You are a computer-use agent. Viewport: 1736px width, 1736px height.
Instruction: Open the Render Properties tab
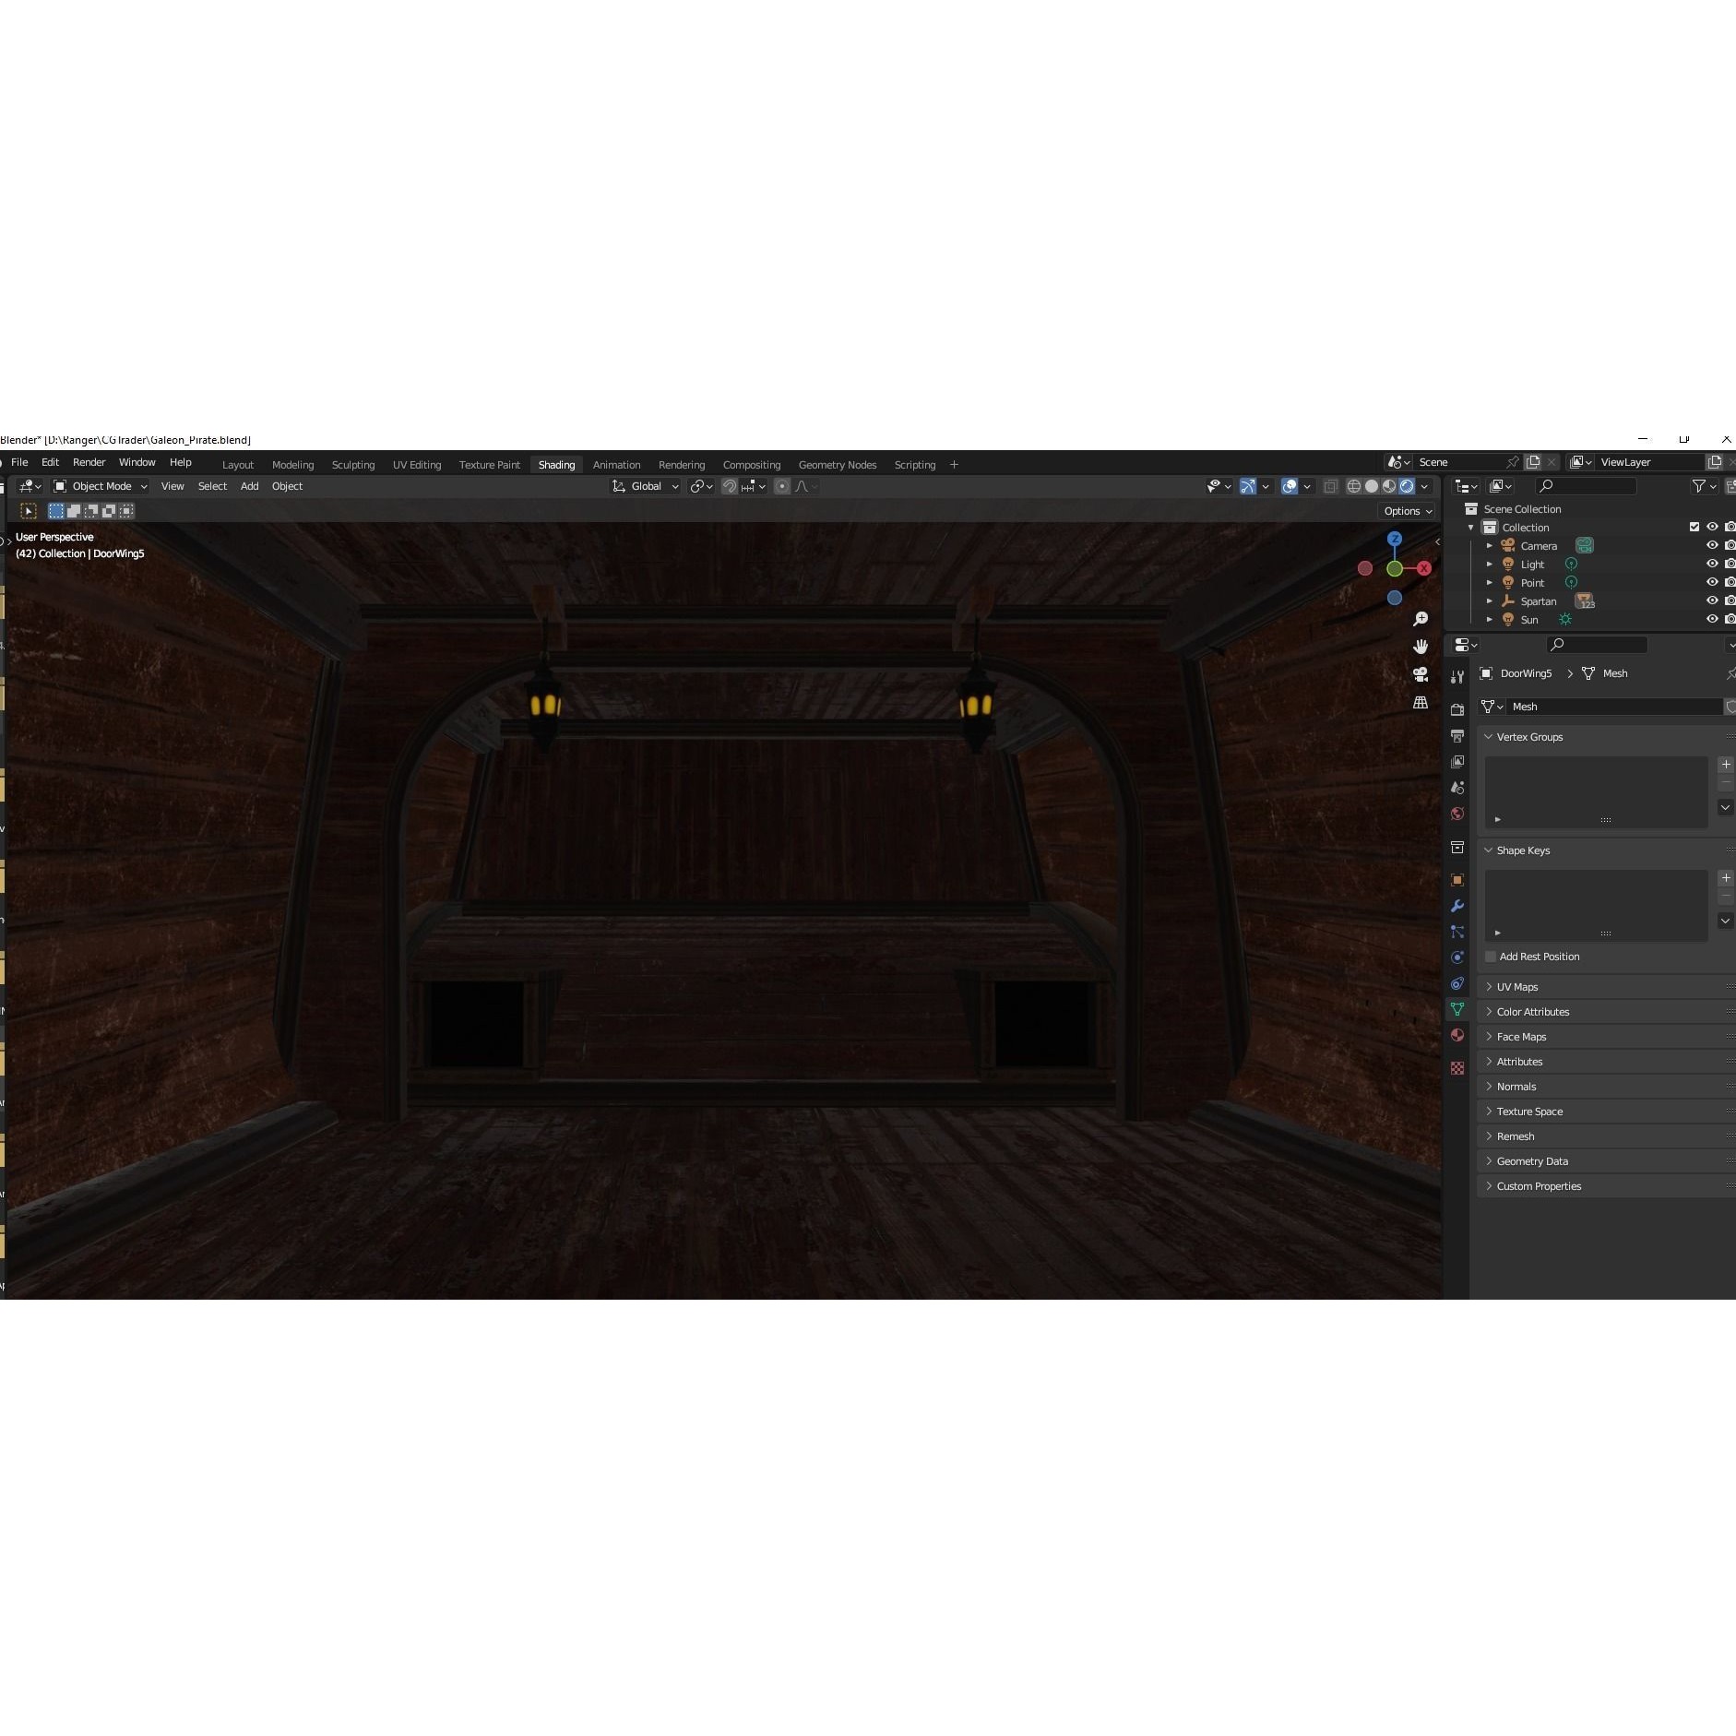(x=1457, y=710)
